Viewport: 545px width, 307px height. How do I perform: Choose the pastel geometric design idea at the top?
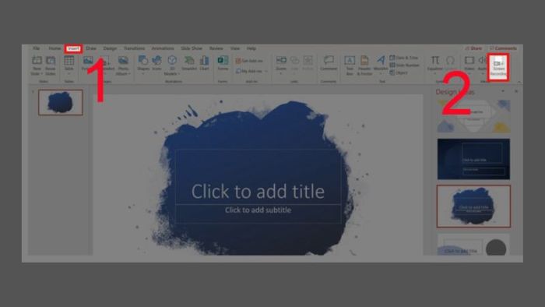473,116
